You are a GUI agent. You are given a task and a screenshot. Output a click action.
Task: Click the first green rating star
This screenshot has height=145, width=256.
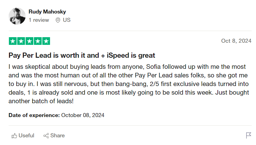click(x=13, y=41)
